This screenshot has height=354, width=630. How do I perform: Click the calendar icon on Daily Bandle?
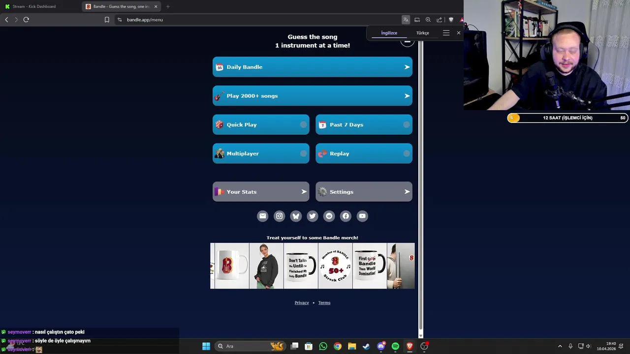(220, 67)
